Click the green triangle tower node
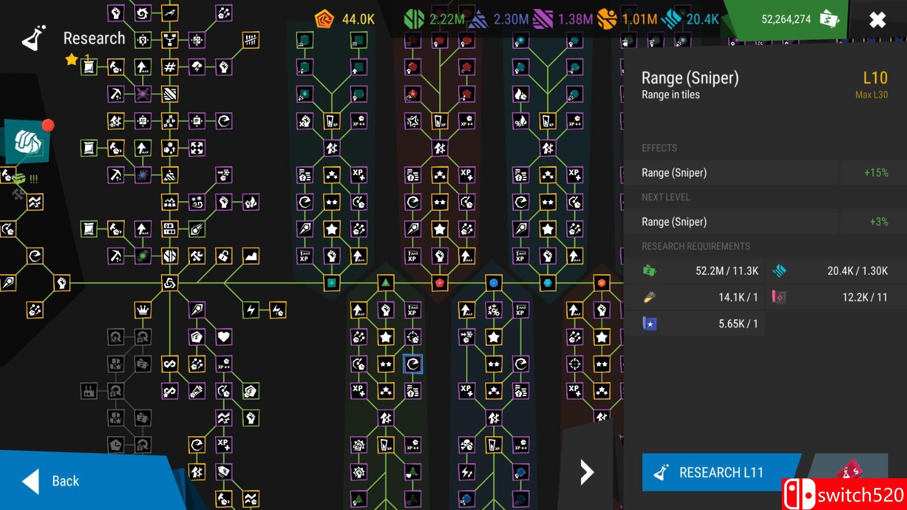 pyautogui.click(x=385, y=283)
